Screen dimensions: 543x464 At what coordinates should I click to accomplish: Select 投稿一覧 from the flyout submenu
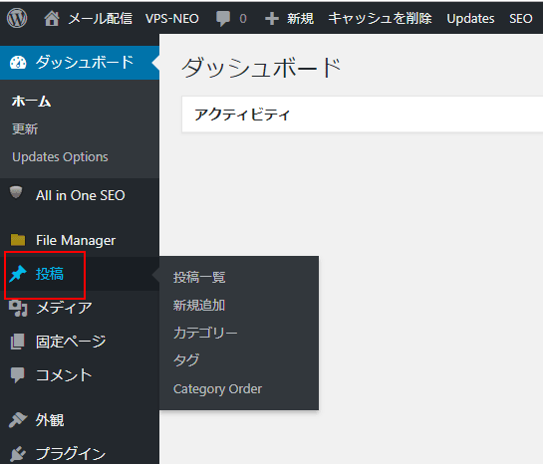[199, 277]
